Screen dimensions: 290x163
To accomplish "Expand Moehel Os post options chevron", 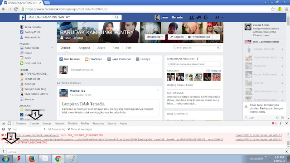I will (x=158, y=91).
